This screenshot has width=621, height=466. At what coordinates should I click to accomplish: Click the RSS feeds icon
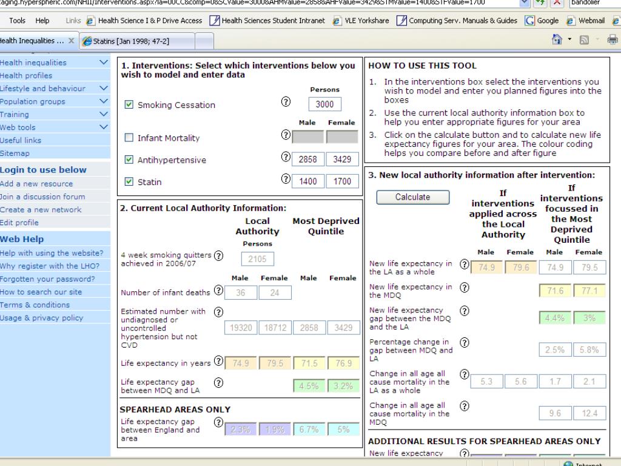click(584, 39)
